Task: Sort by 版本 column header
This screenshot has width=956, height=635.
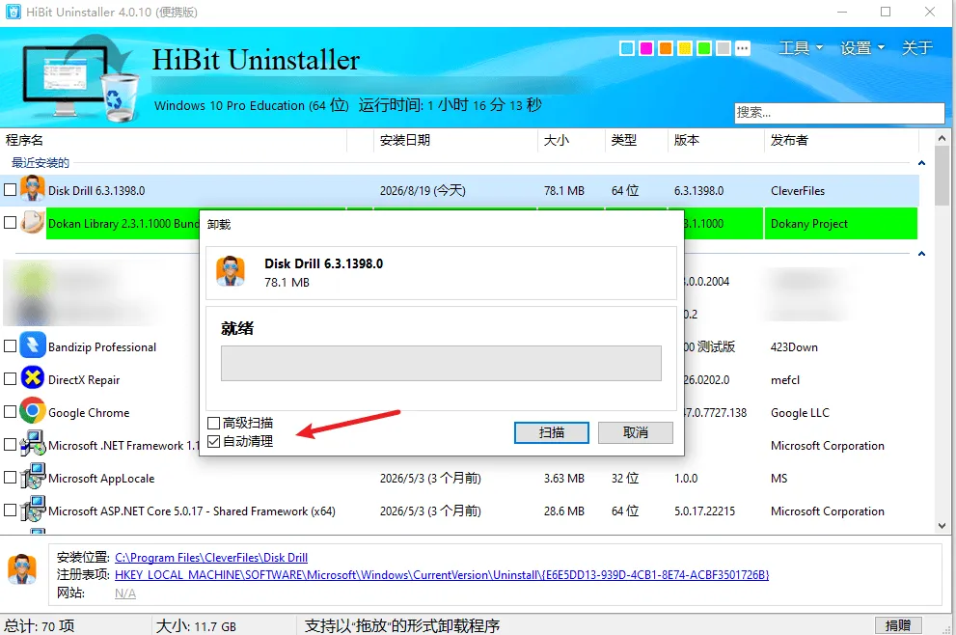Action: (x=715, y=140)
